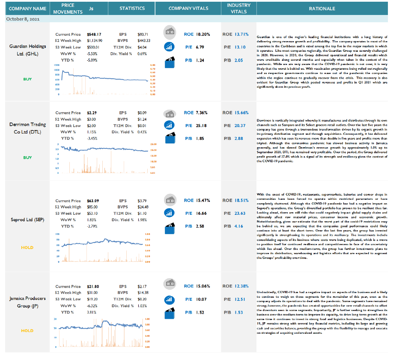
Task: Click the P/E chart icon for Seprod Ltd
Action: pos(170,213)
